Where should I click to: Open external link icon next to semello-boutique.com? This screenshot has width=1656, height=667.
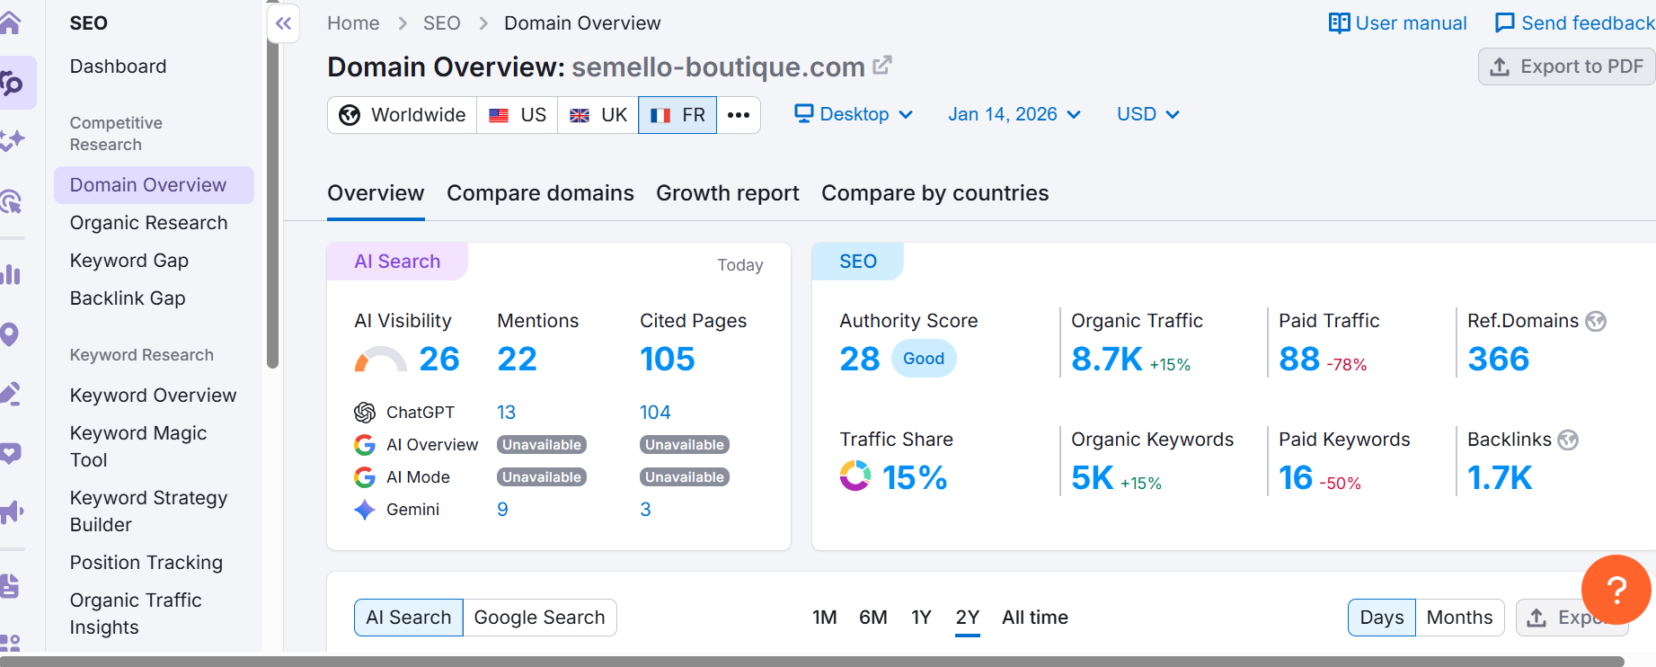(882, 66)
